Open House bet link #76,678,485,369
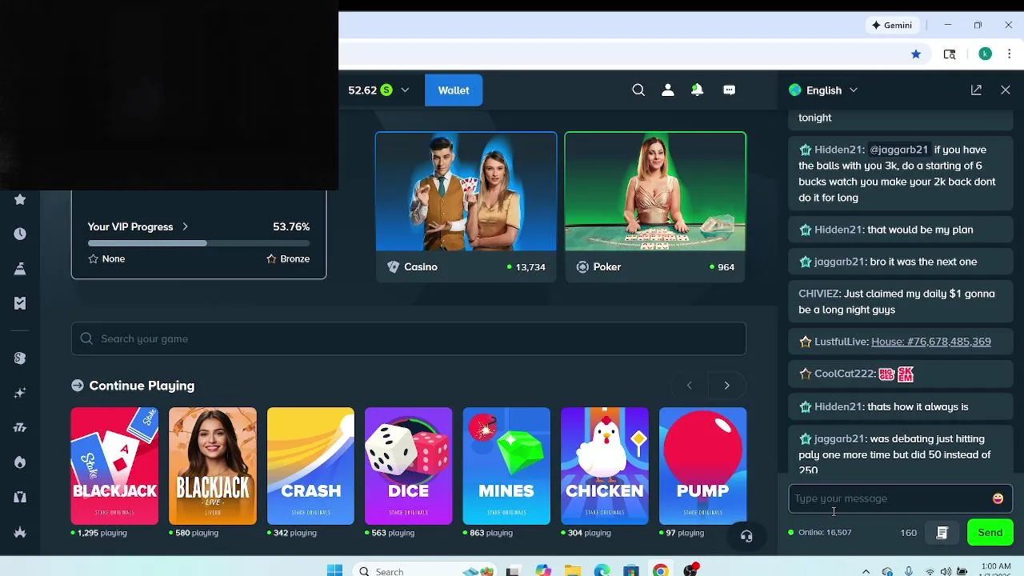Screen dimensions: 1024x576 coord(931,342)
